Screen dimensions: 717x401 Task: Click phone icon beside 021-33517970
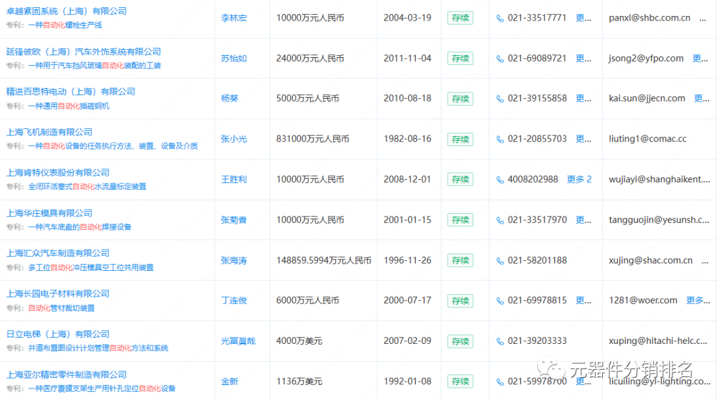[500, 220]
